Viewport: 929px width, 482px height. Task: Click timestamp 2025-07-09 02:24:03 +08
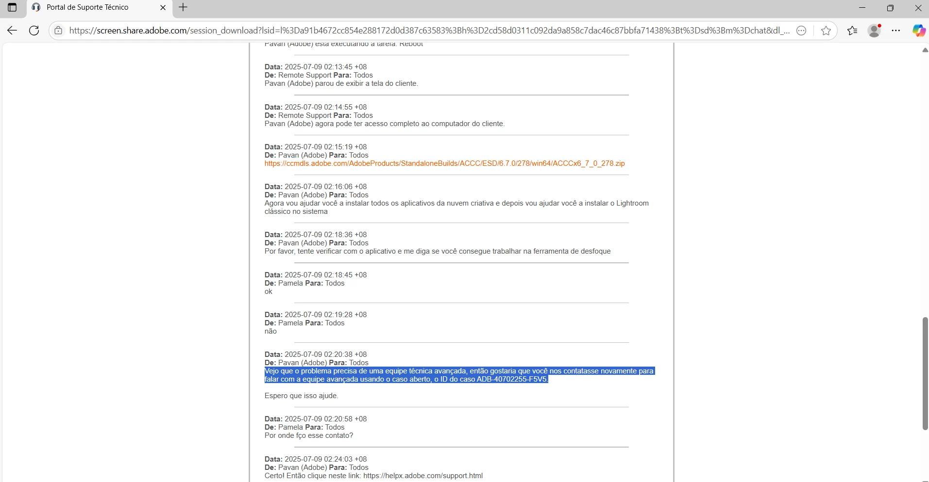point(325,459)
